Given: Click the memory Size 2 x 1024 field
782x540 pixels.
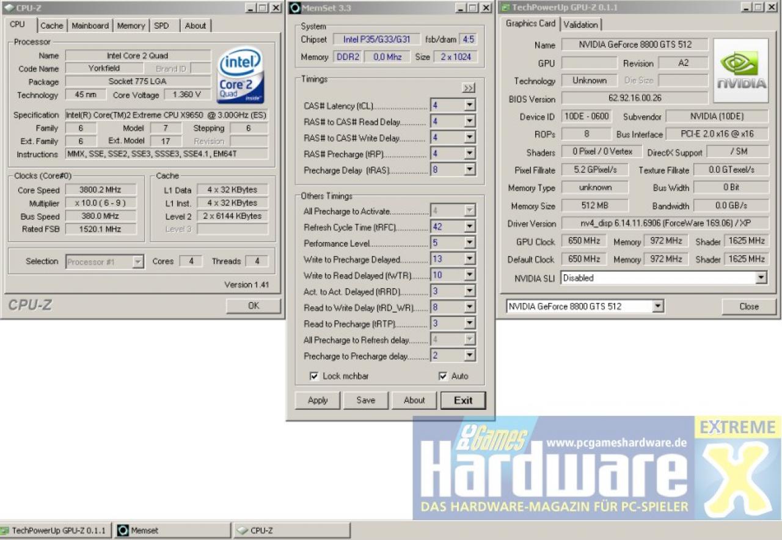Looking at the screenshot, I should (x=455, y=57).
